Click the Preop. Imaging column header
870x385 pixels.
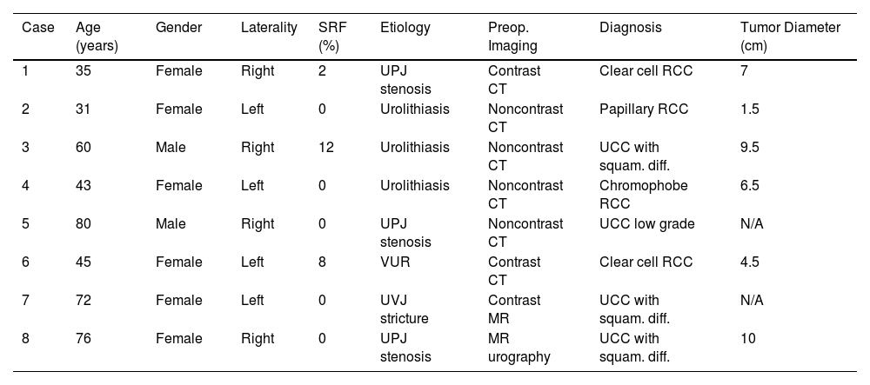[512, 36]
